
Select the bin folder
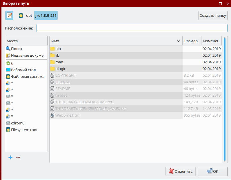[58, 49]
